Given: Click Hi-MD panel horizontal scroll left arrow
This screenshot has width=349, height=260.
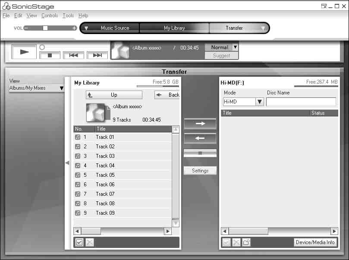Looking at the screenshot, I should click(225, 231).
